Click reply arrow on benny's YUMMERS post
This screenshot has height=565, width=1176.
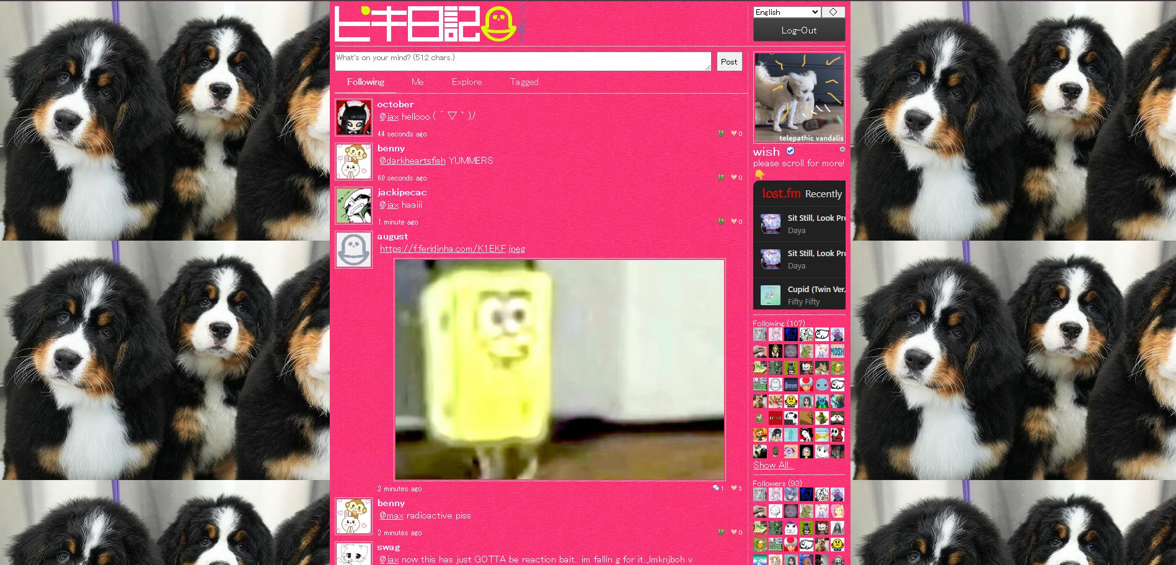point(720,177)
